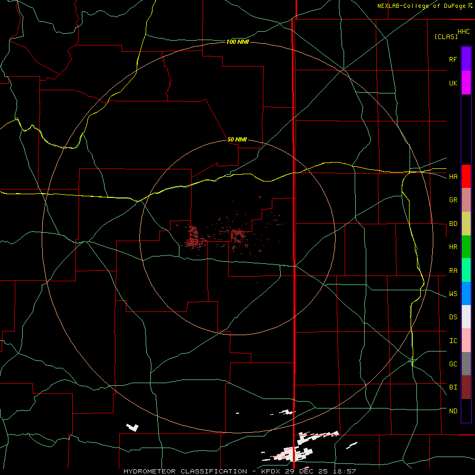
Task: Click the [CLAS] units label
Action: click(446, 37)
